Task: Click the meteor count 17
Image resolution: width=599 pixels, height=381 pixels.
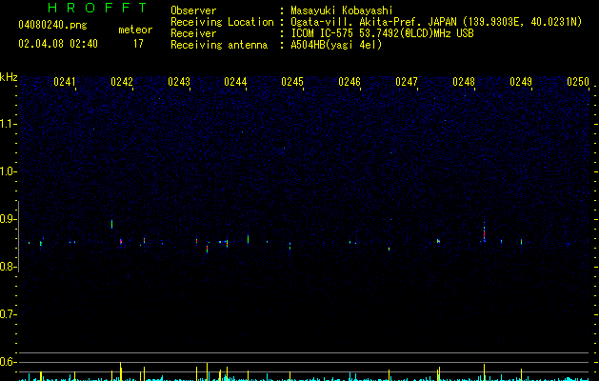Action: click(138, 44)
